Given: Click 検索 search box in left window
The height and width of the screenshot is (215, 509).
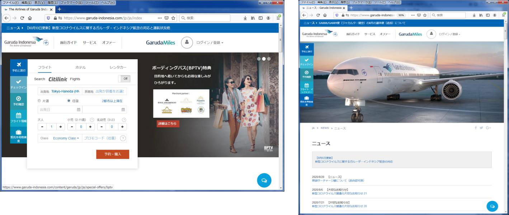Looking at the screenshot, I should tap(205, 18).
